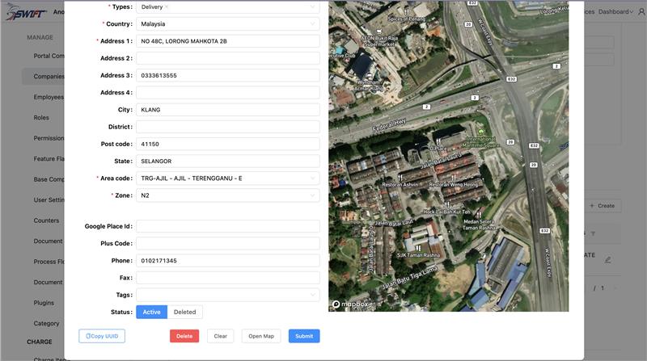Click AEON Bukit Raja Supermarket marker
The image size is (647, 361).
point(379,31)
